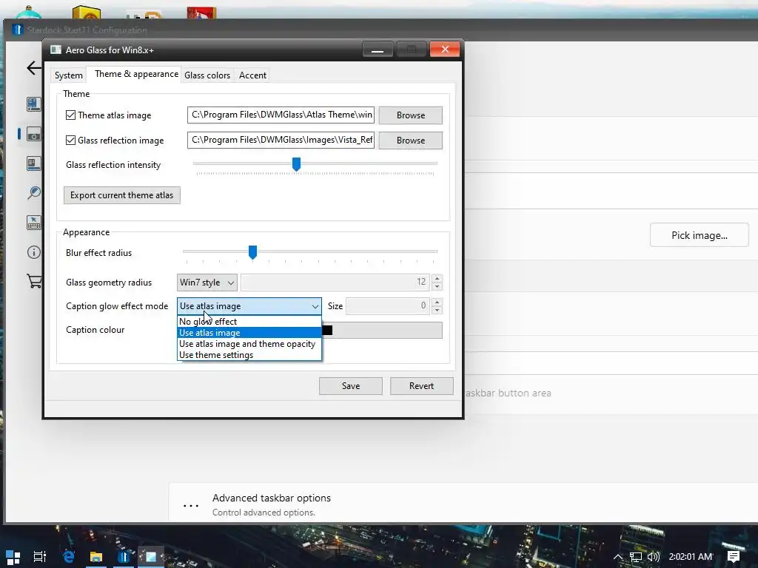Choose Use theme settings option

(249, 354)
